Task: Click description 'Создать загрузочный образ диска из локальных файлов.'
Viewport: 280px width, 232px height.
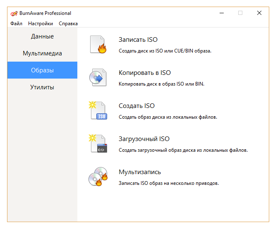Action: point(183,150)
